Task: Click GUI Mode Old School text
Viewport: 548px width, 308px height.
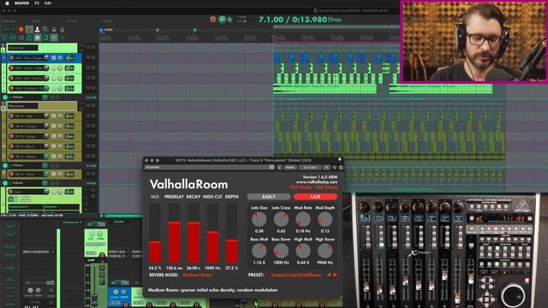Action: pos(314,187)
